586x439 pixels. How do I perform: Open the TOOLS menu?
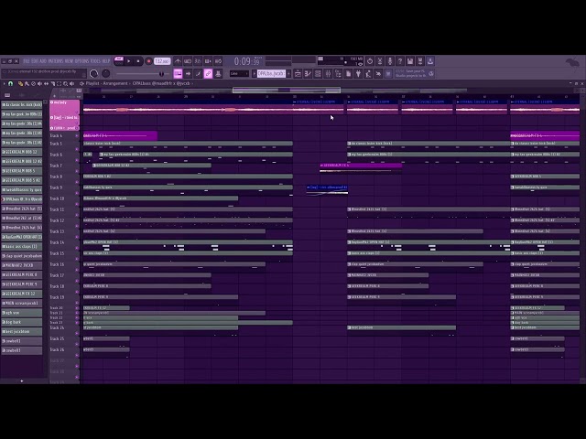96,61
